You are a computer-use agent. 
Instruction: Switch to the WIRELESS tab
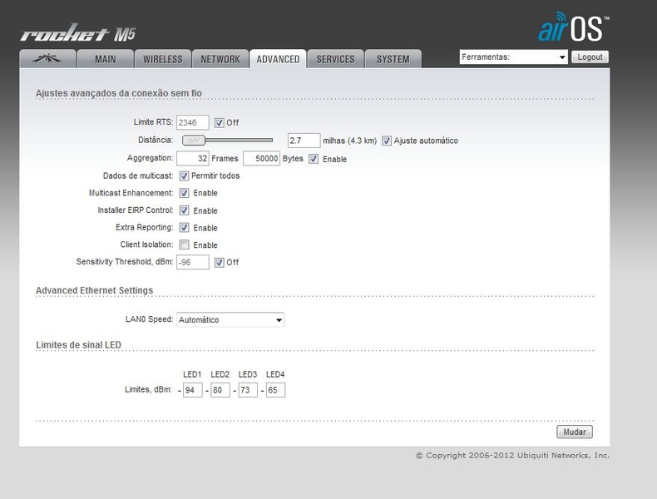[x=163, y=59]
